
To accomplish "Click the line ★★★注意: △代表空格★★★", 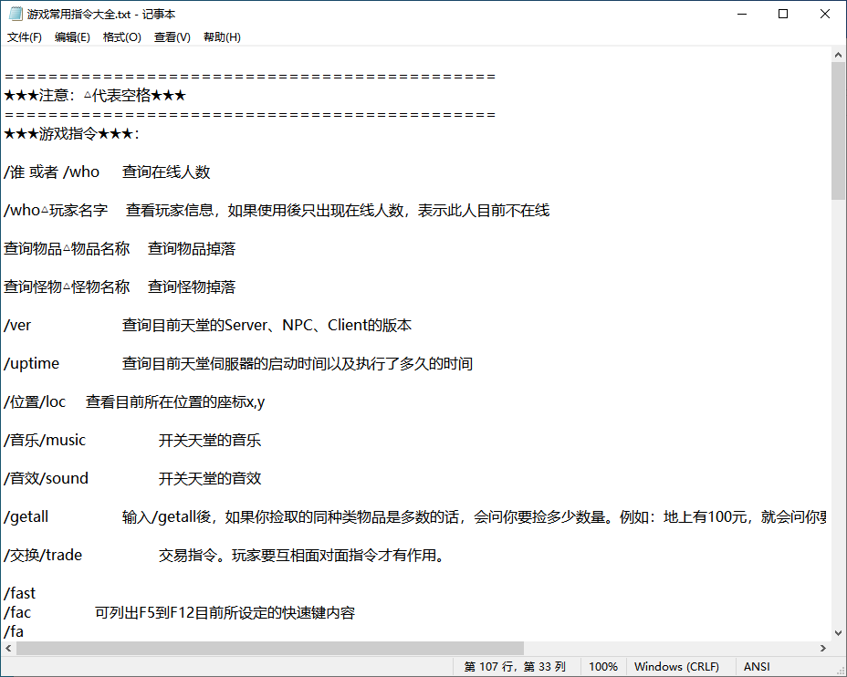I will [95, 96].
